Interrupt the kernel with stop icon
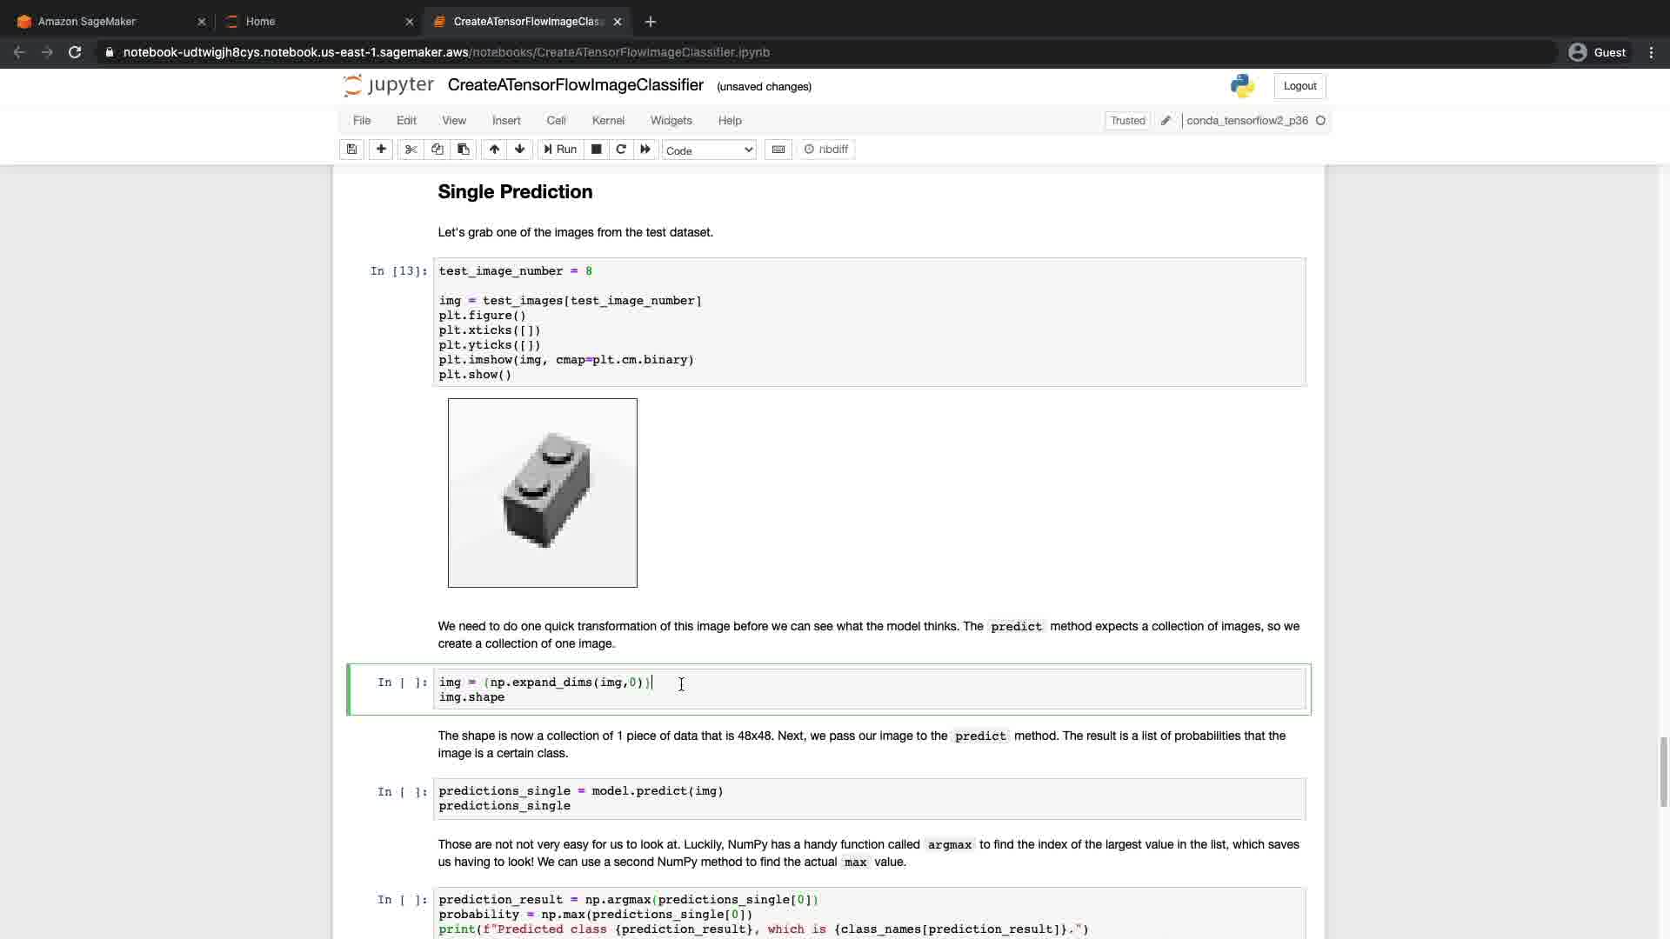 point(597,150)
